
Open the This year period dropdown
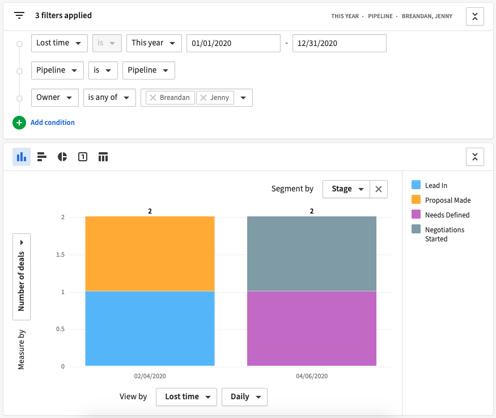[154, 43]
